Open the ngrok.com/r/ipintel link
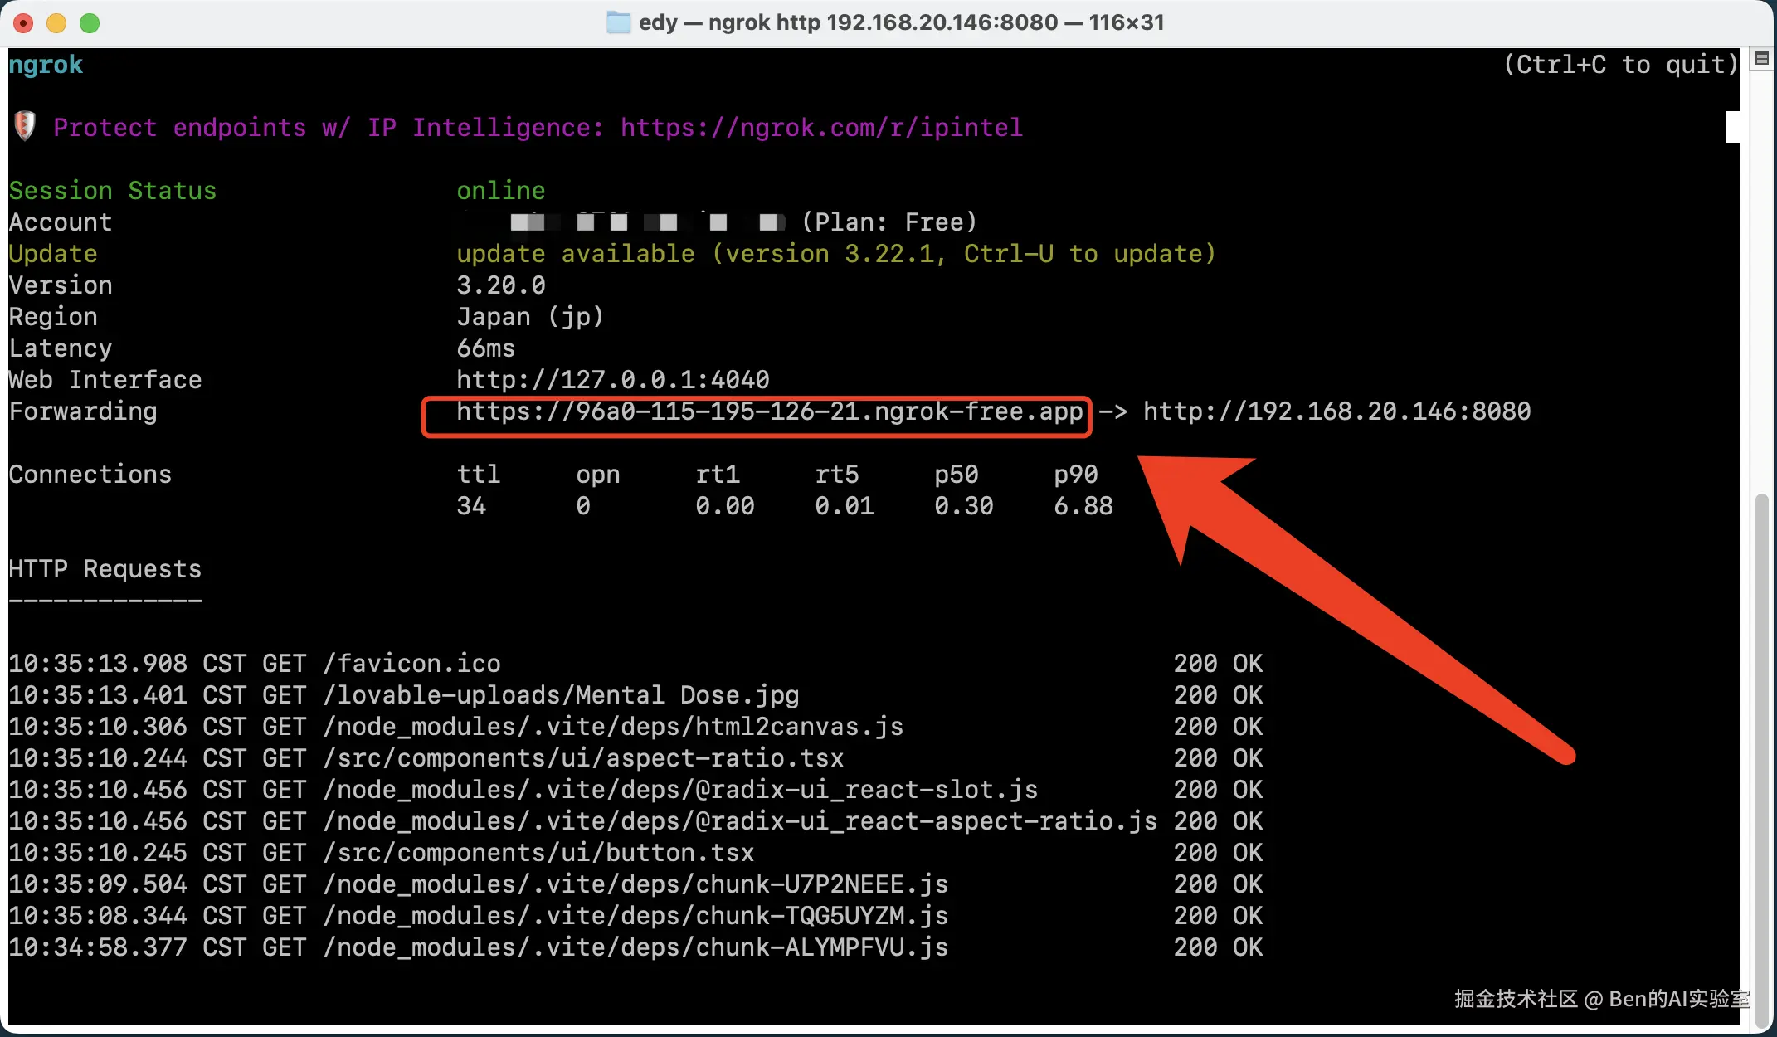1777x1037 pixels. [x=821, y=128]
